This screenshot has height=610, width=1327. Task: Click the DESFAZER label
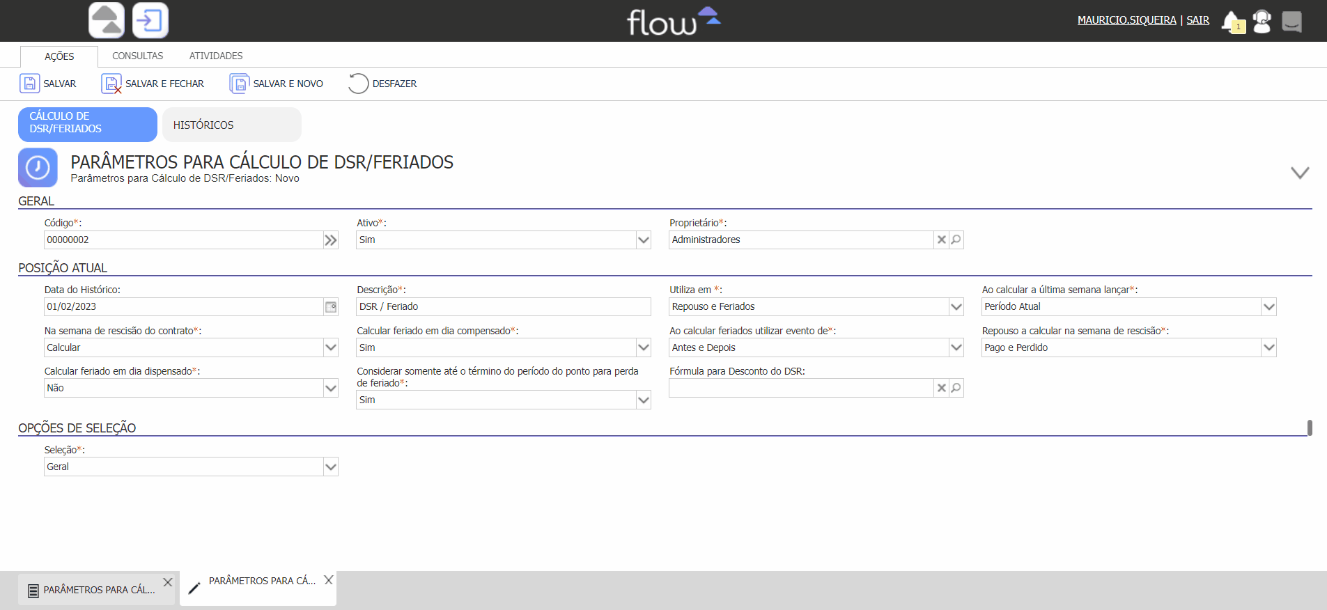pos(394,84)
